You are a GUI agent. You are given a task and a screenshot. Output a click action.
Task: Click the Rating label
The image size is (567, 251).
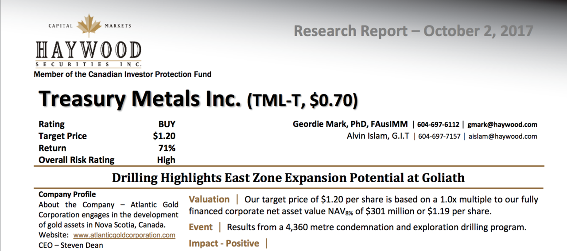[x=51, y=125]
